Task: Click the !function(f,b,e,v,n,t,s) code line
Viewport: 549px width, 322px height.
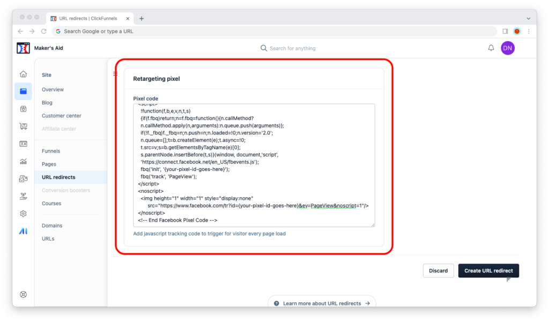Action: pos(166,111)
